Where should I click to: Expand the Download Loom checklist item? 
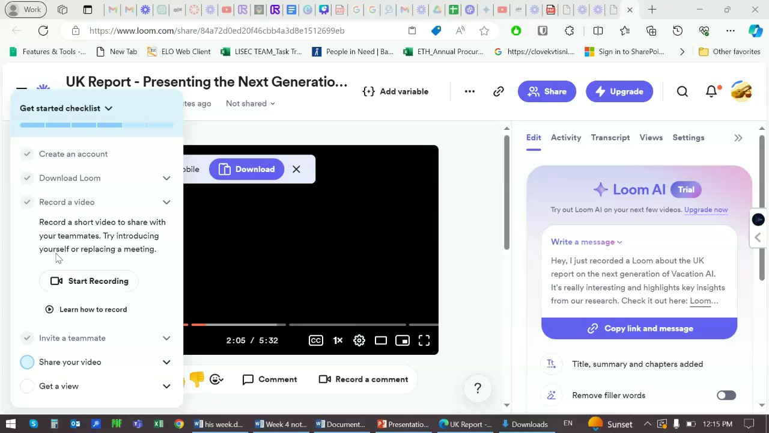166,178
